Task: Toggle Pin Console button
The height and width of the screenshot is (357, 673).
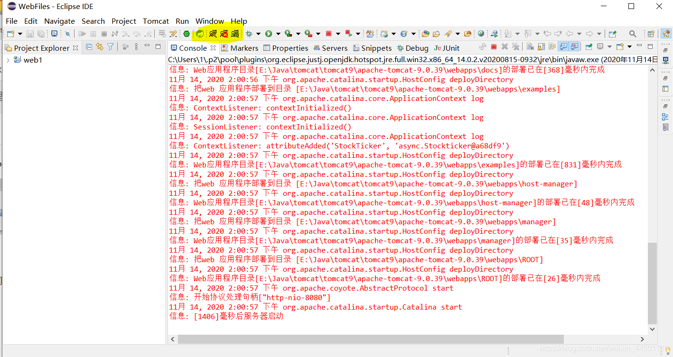Action: coord(589,47)
